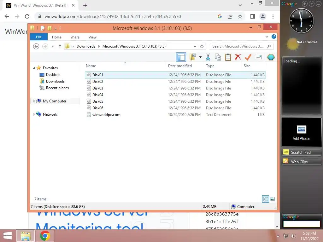
Task: Refresh the Explorer folder view
Action: (x=202, y=46)
